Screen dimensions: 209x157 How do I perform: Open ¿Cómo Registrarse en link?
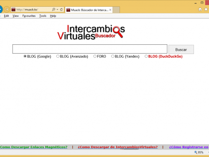189,147
